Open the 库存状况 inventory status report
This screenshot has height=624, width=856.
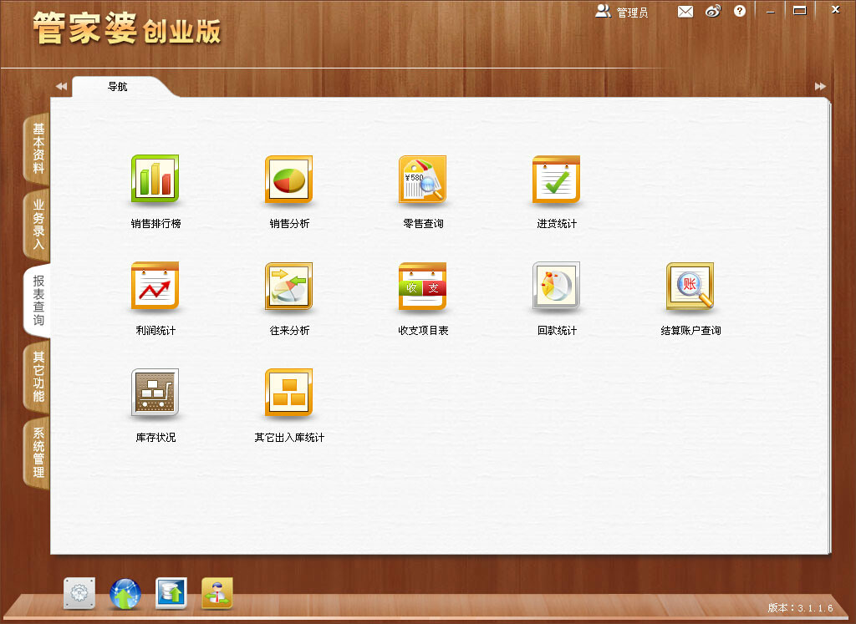(x=155, y=393)
